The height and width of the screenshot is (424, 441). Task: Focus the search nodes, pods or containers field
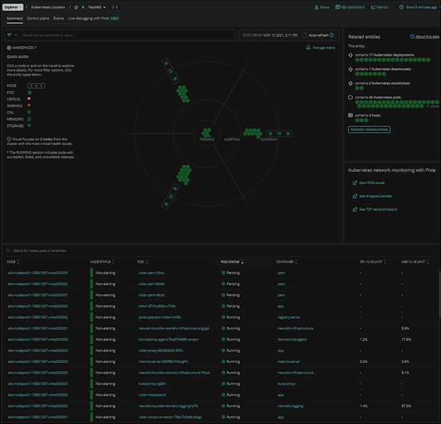[x=40, y=250]
